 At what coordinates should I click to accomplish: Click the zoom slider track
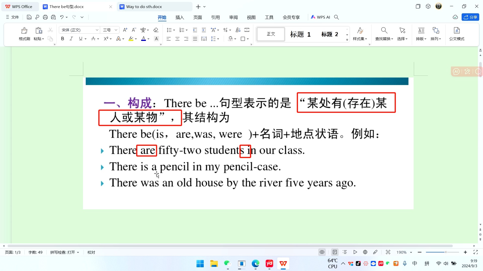coord(442,252)
